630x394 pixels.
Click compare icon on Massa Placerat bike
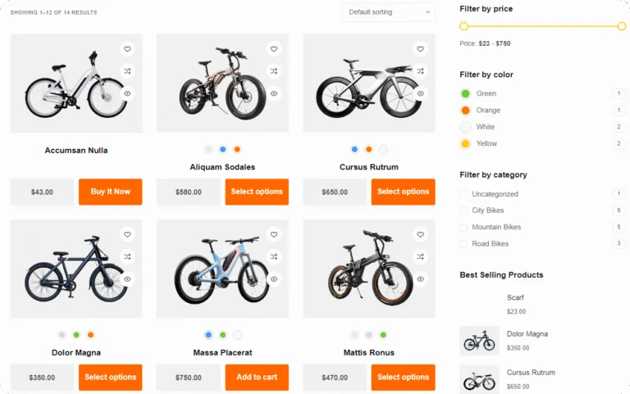tap(274, 257)
